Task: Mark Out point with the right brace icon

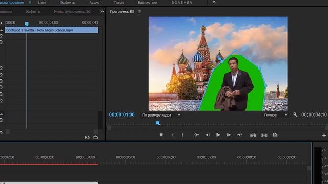Action: click(182, 135)
